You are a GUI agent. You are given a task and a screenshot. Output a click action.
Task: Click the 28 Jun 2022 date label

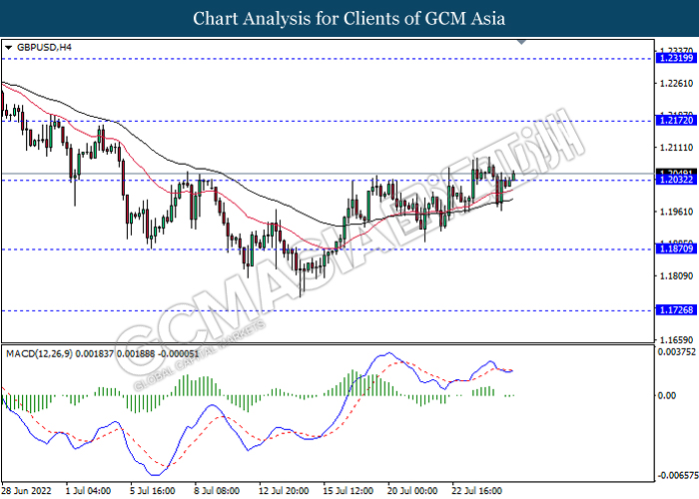pyautogui.click(x=26, y=491)
